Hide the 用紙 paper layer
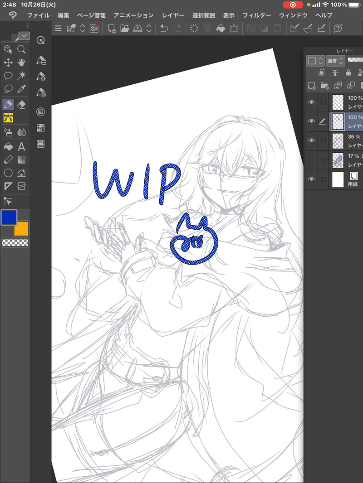The image size is (363, 483). (311, 179)
